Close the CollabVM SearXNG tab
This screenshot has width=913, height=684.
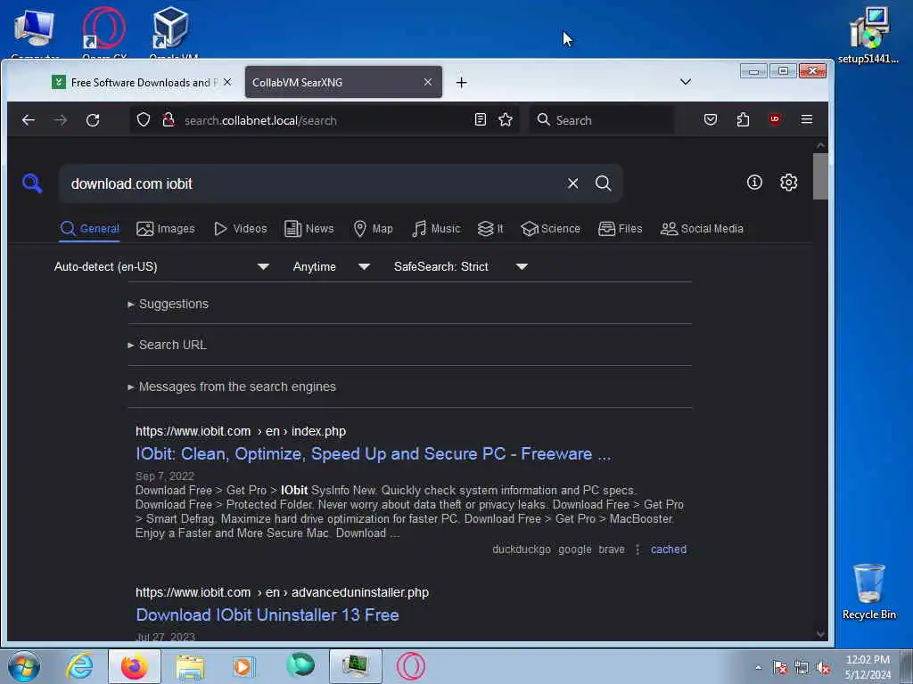click(428, 82)
